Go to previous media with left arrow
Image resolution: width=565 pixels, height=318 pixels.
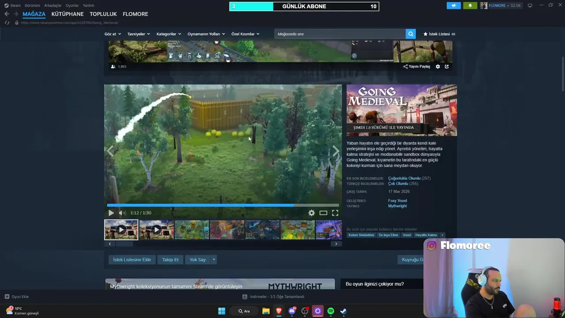coord(110,151)
